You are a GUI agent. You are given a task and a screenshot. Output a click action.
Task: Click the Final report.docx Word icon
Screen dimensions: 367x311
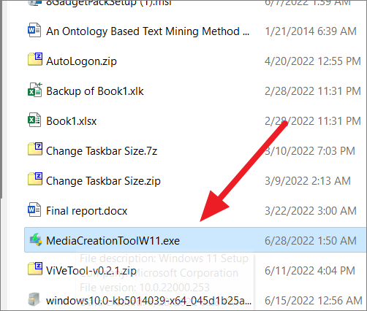(34, 210)
